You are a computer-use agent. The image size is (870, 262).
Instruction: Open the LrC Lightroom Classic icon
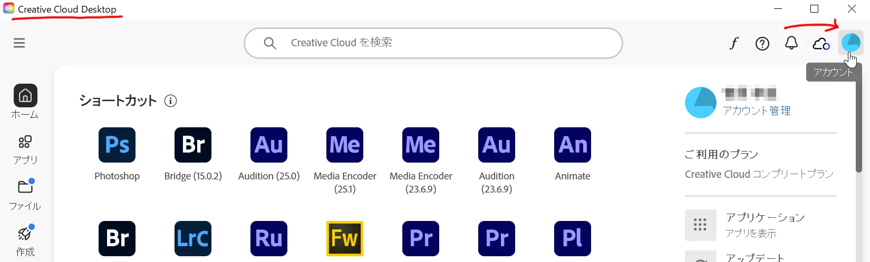pos(193,238)
